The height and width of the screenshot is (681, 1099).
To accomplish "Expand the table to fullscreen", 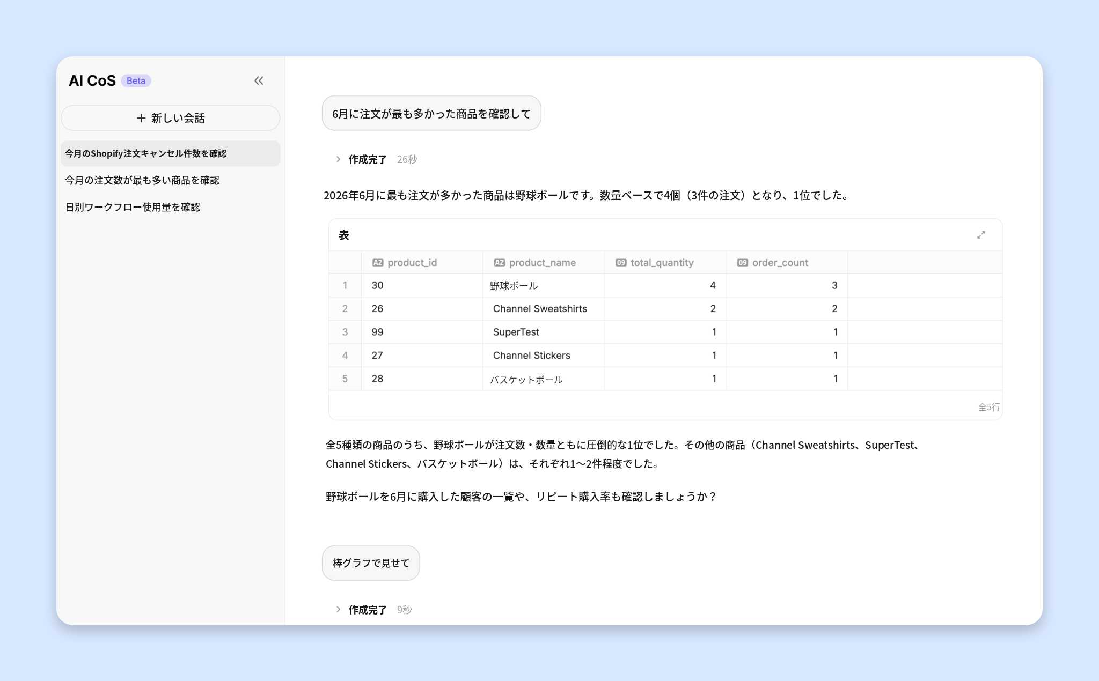I will click(981, 235).
